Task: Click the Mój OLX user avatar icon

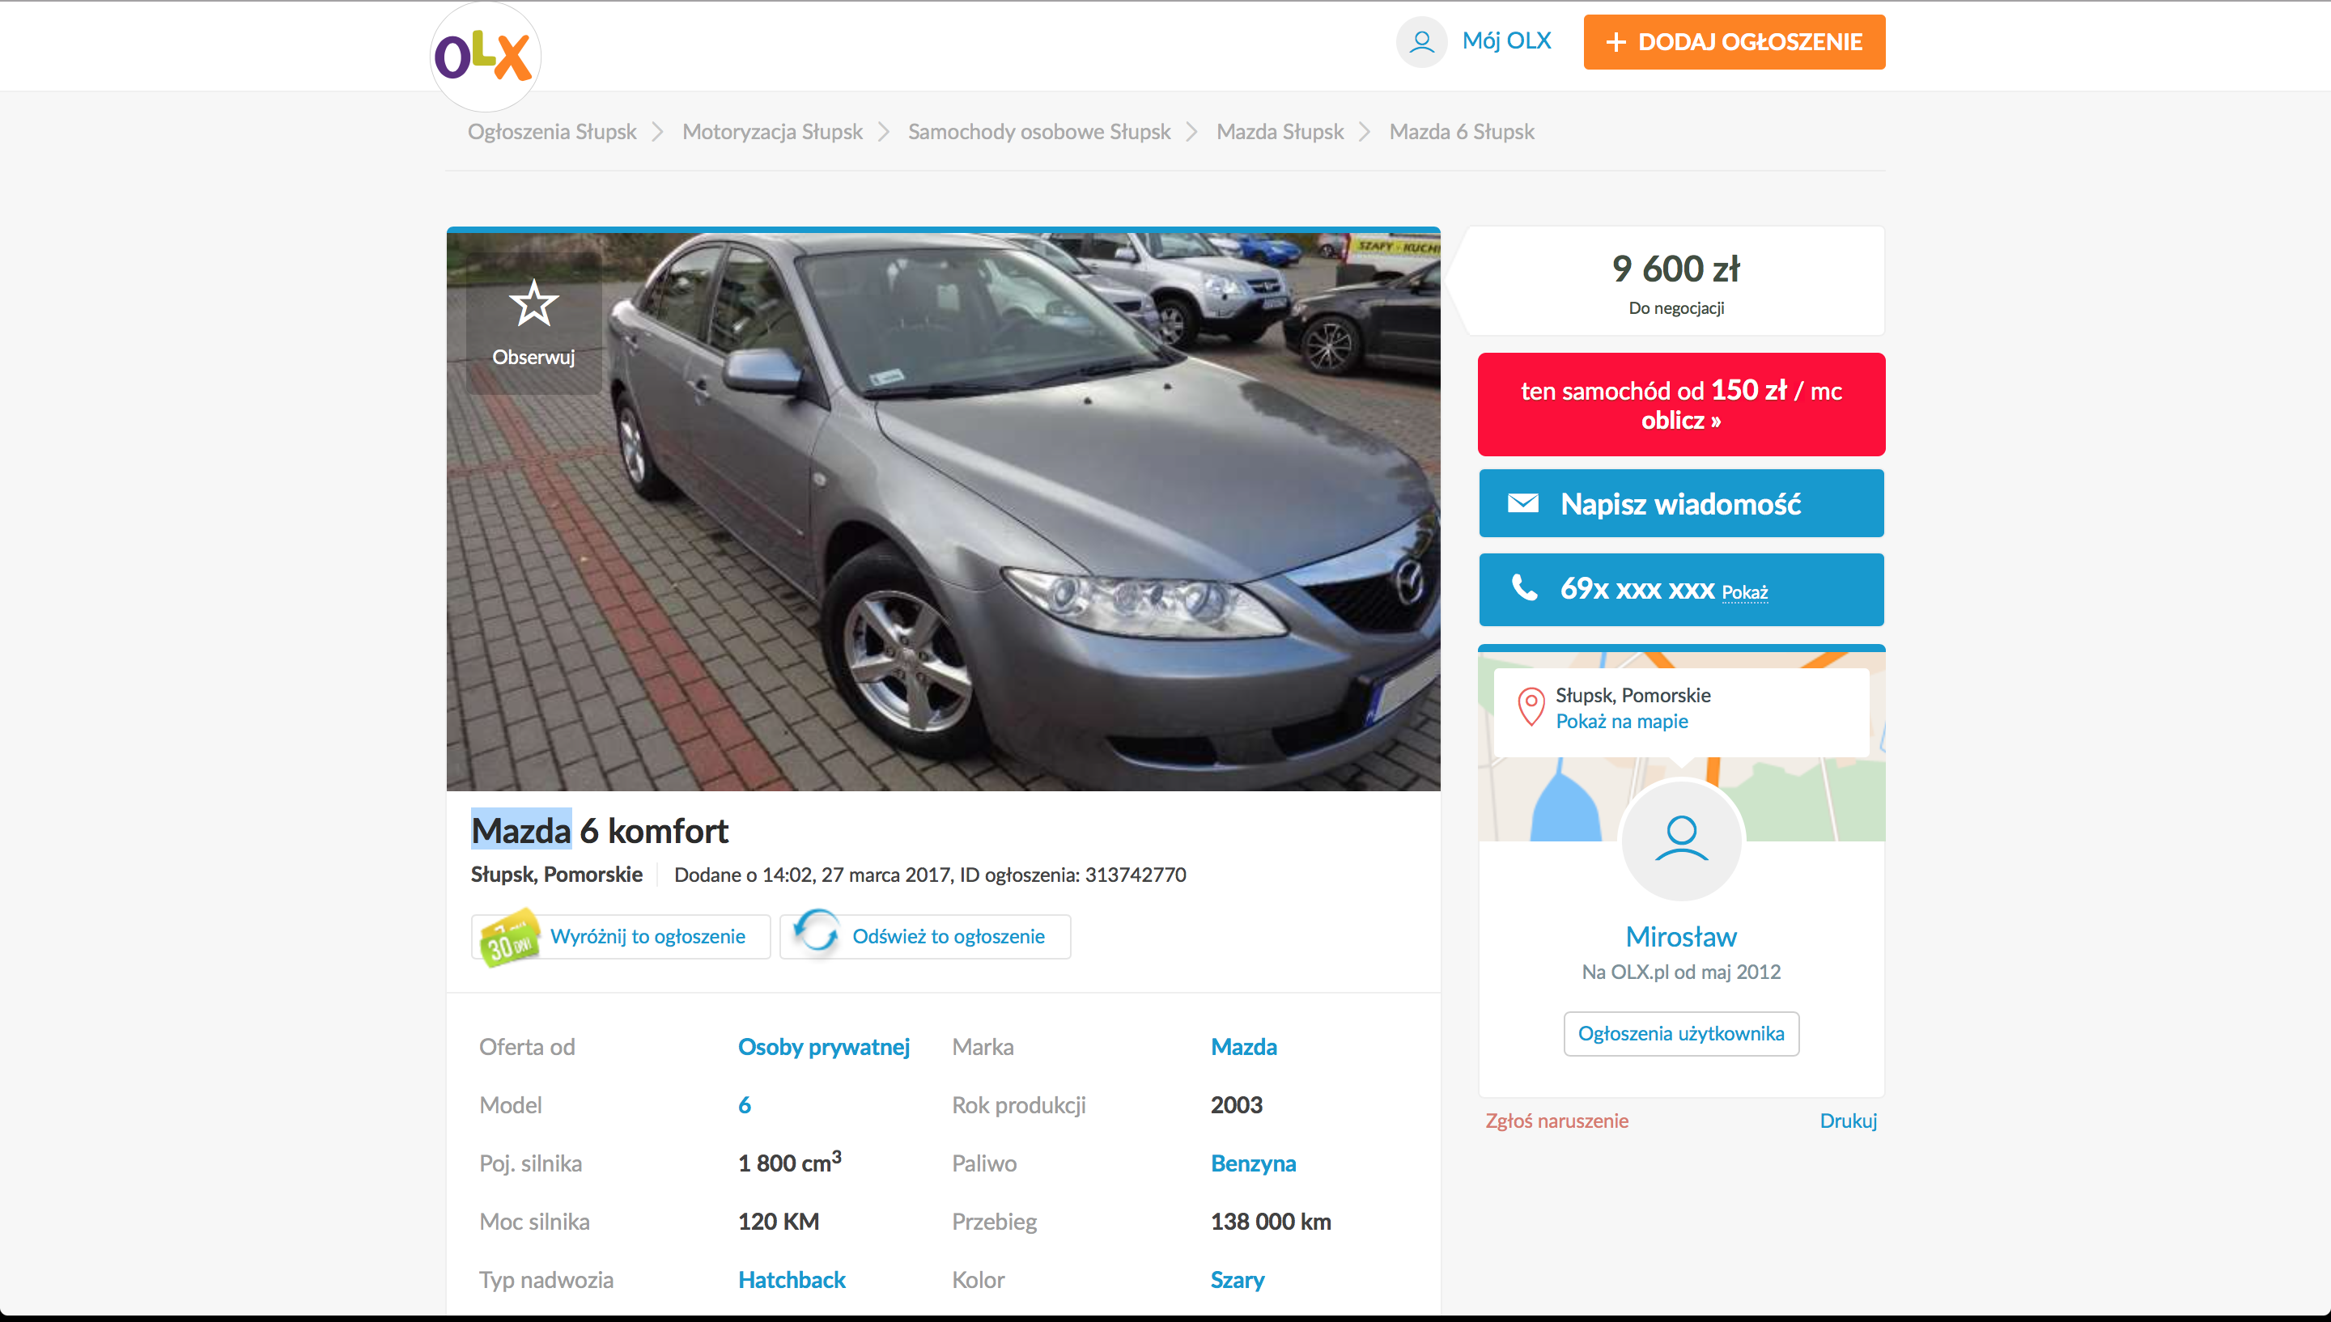Action: pos(1421,42)
